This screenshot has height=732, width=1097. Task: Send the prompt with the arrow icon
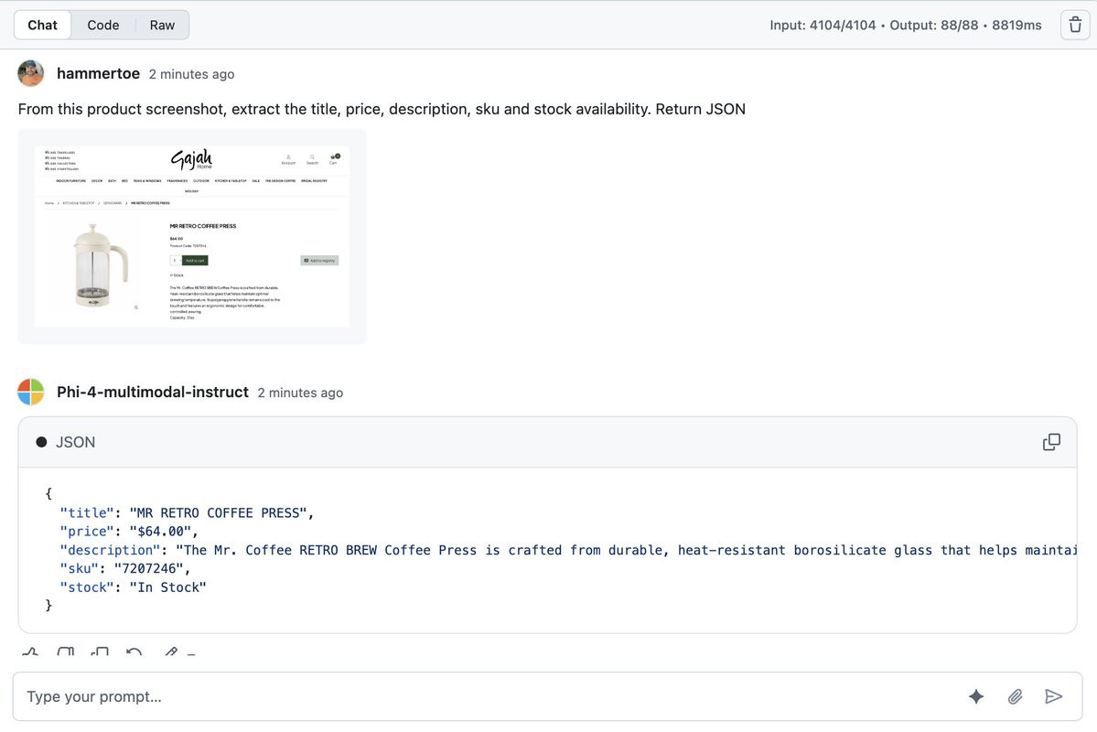pos(1054,696)
